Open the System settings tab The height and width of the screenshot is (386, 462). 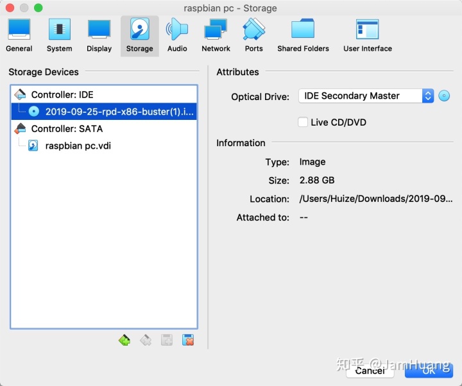click(x=59, y=36)
